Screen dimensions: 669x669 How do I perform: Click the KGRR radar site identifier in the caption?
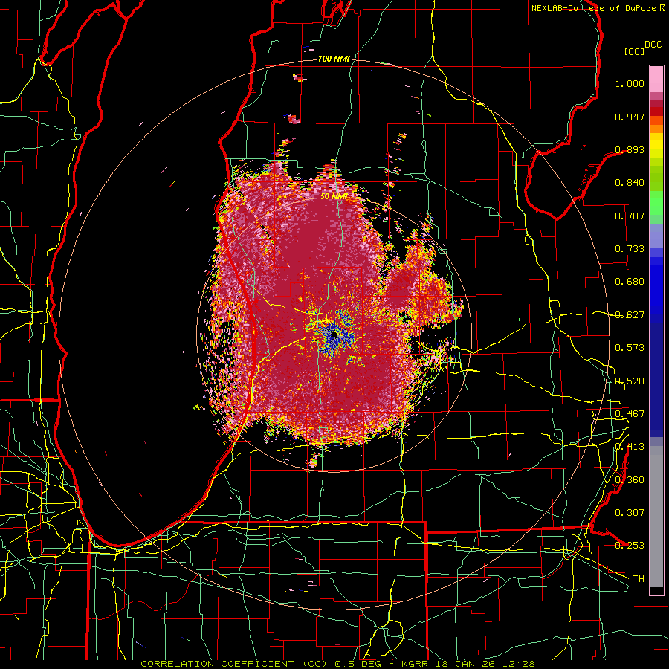point(415,664)
